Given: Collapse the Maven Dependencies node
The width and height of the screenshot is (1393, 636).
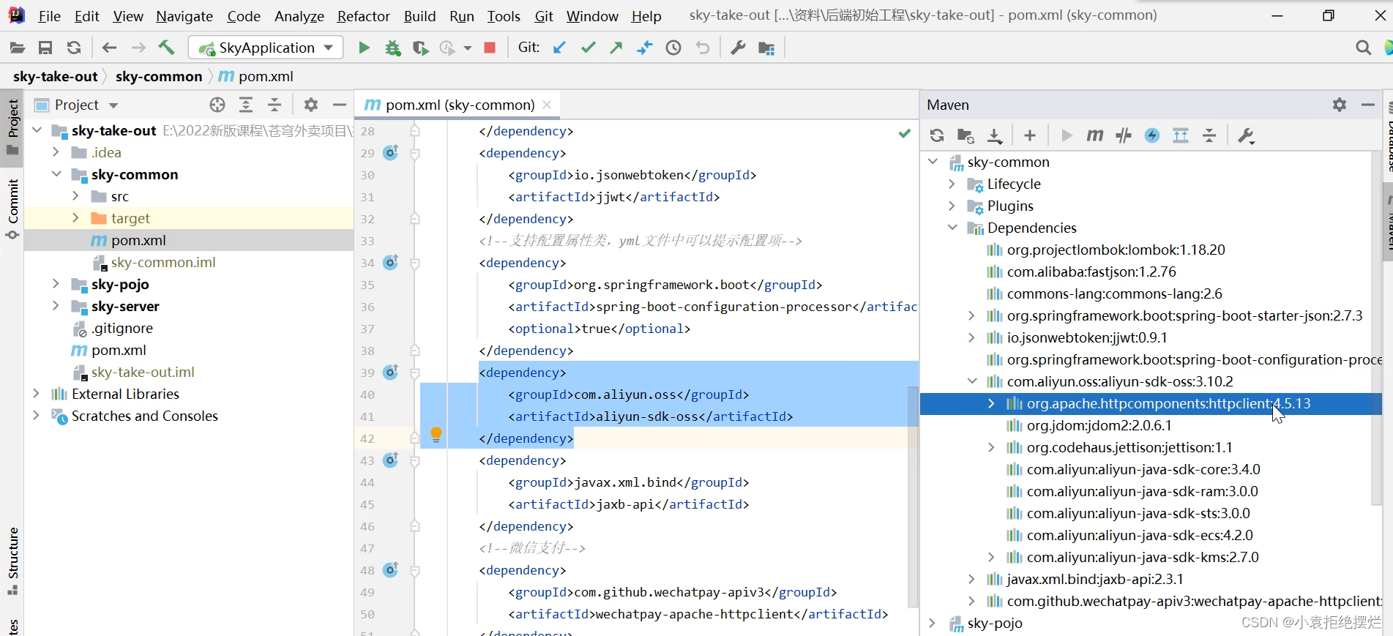Looking at the screenshot, I should 952,228.
